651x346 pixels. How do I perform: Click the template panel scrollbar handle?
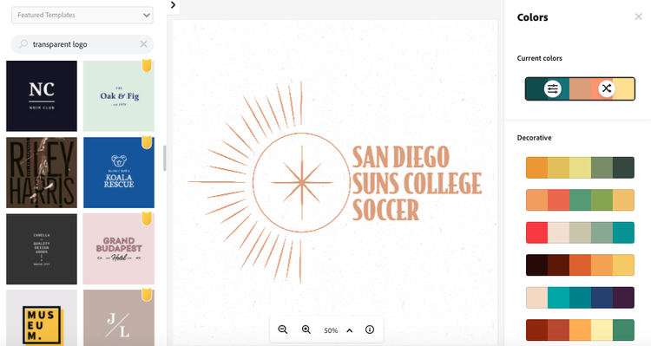click(x=164, y=158)
